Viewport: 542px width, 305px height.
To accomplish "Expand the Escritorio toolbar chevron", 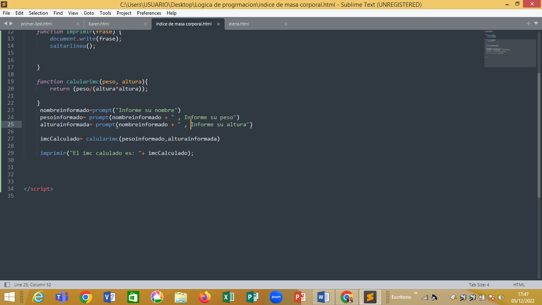I will pos(416,293).
